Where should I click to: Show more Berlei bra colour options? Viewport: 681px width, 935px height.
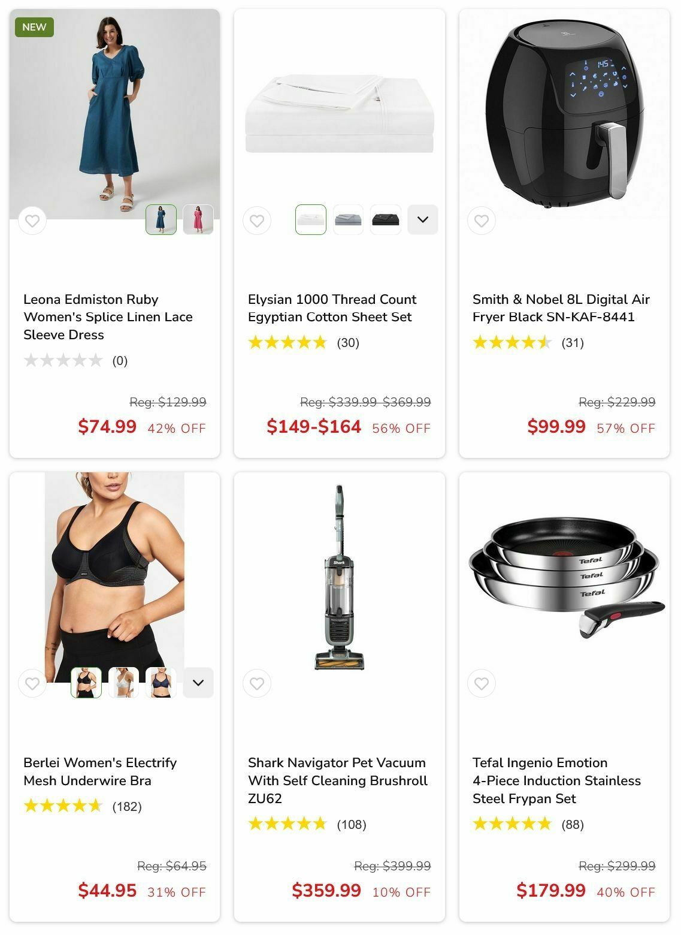(198, 683)
